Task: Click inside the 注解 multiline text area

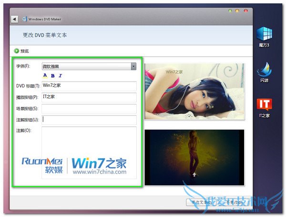Action: [x=89, y=153]
